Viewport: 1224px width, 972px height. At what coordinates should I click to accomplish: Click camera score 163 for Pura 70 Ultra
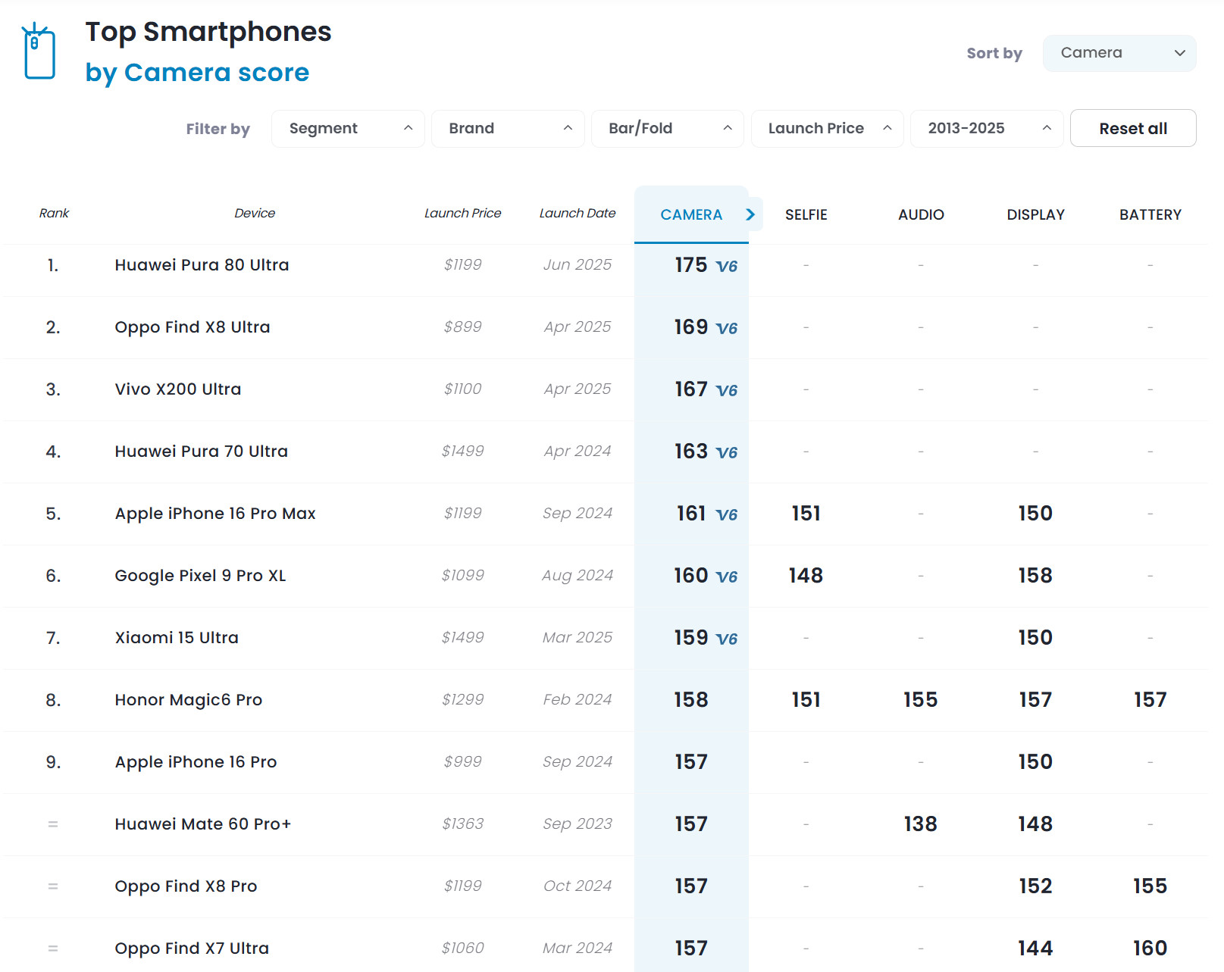(x=691, y=452)
